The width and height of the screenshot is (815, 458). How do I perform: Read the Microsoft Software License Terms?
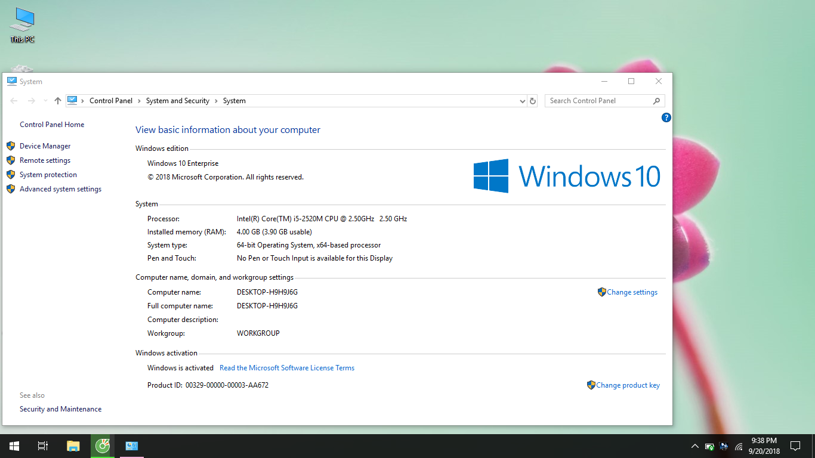287,368
